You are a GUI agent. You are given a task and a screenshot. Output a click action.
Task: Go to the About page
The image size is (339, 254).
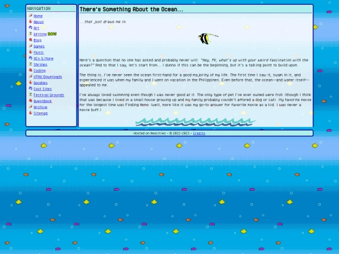point(39,22)
